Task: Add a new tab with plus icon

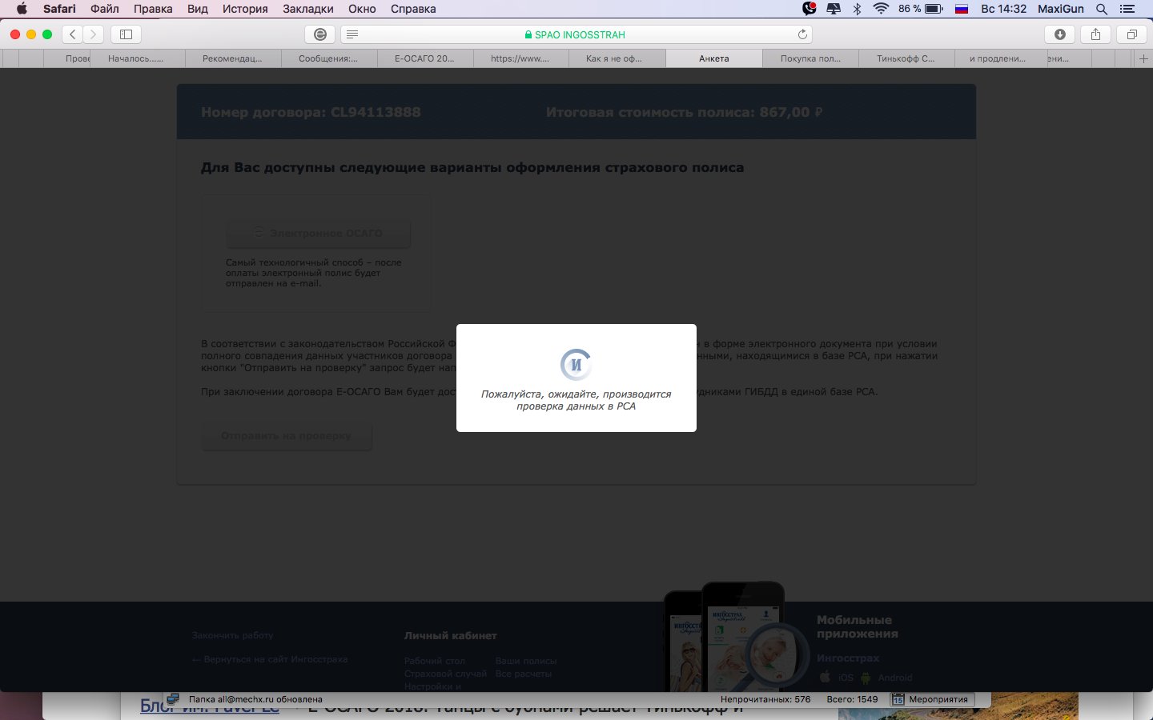Action: [1143, 58]
